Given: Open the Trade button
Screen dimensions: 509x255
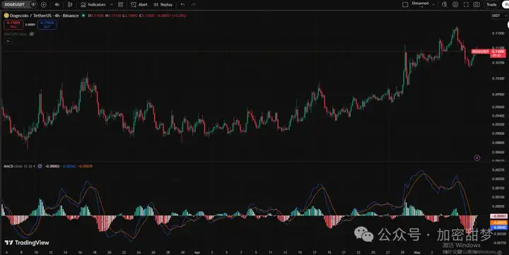Looking at the screenshot, I should coord(491,4).
